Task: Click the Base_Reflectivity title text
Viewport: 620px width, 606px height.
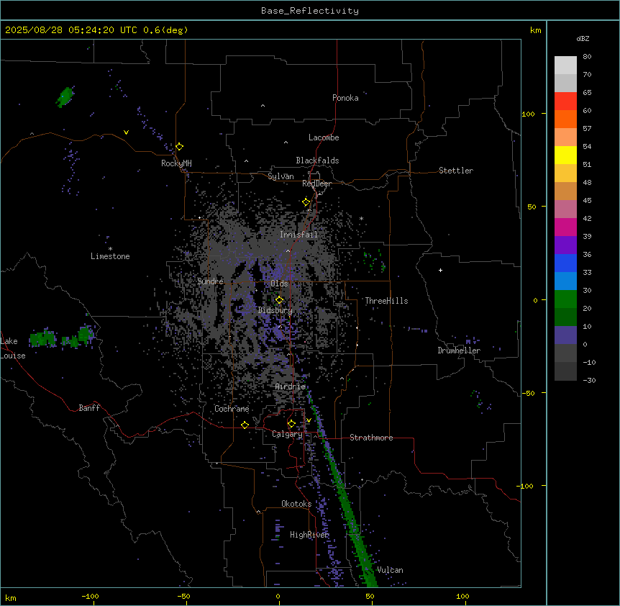Action: click(x=310, y=11)
